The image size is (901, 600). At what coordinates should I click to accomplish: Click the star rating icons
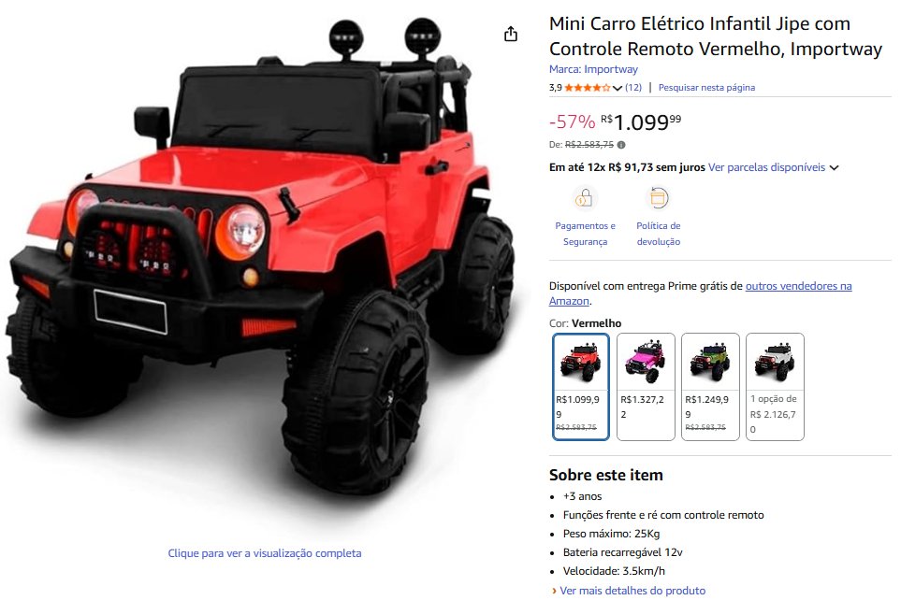pos(588,88)
